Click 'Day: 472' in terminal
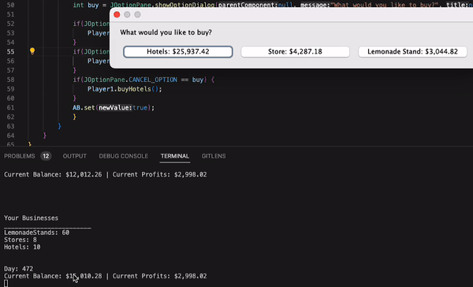Image resolution: width=473 pixels, height=287 pixels. pyautogui.click(x=18, y=269)
